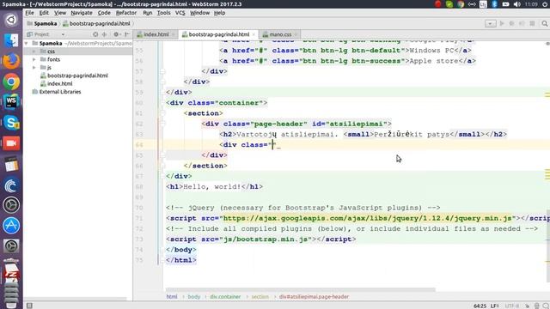Click the battery indicator in tray

click(505, 4)
